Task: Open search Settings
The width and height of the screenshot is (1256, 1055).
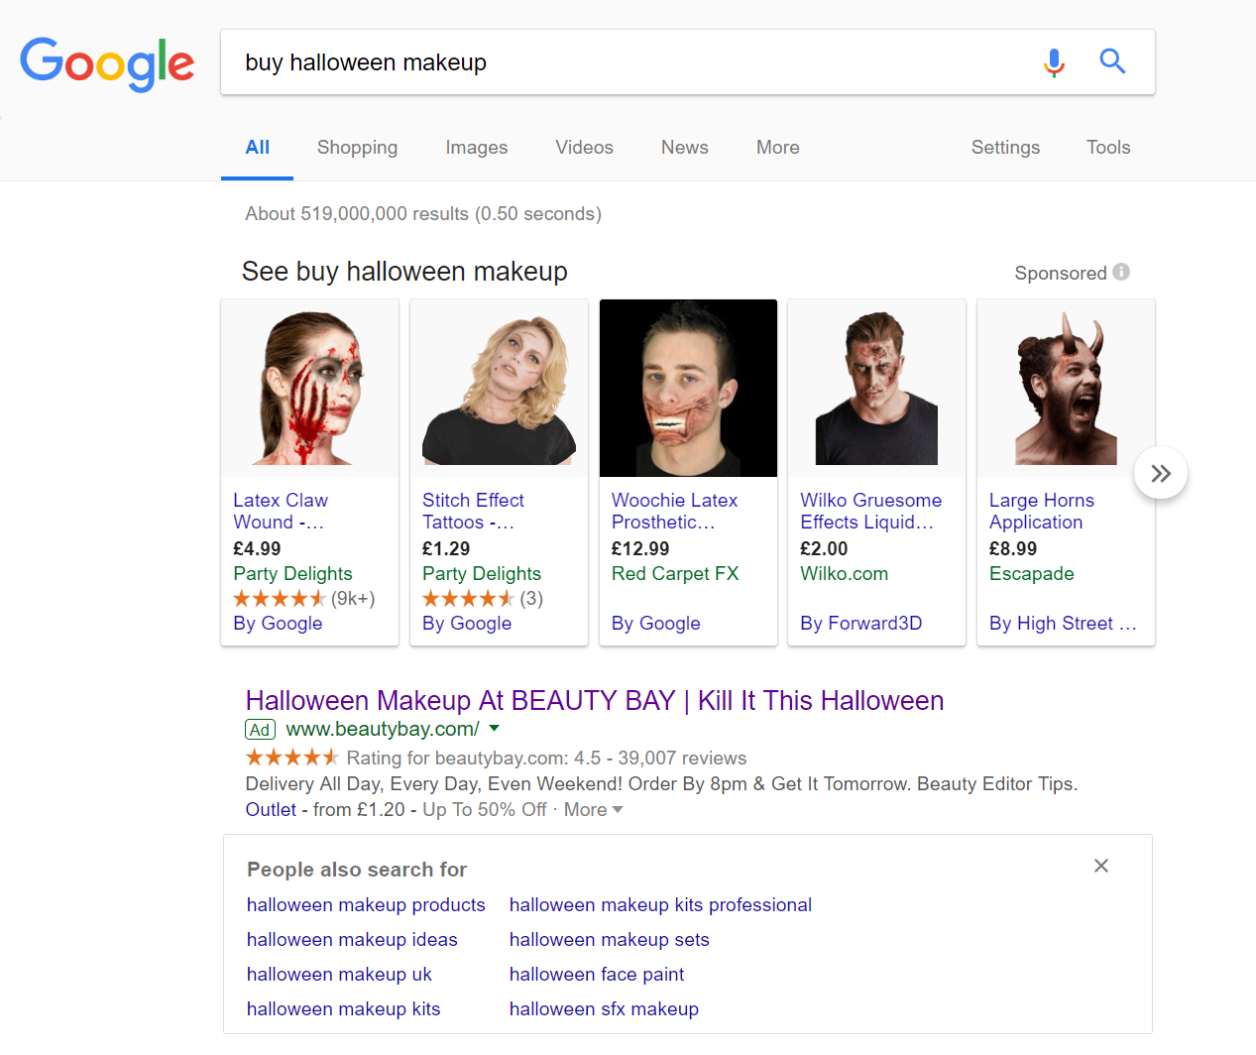Action: coord(1005,148)
